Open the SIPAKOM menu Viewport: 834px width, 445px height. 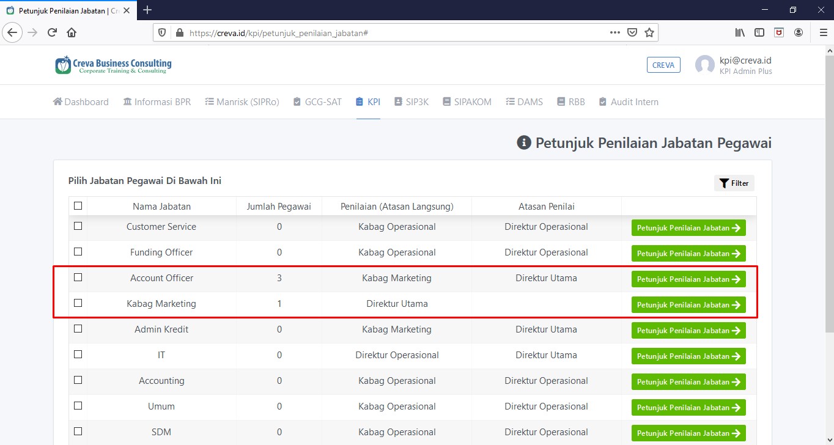(467, 102)
